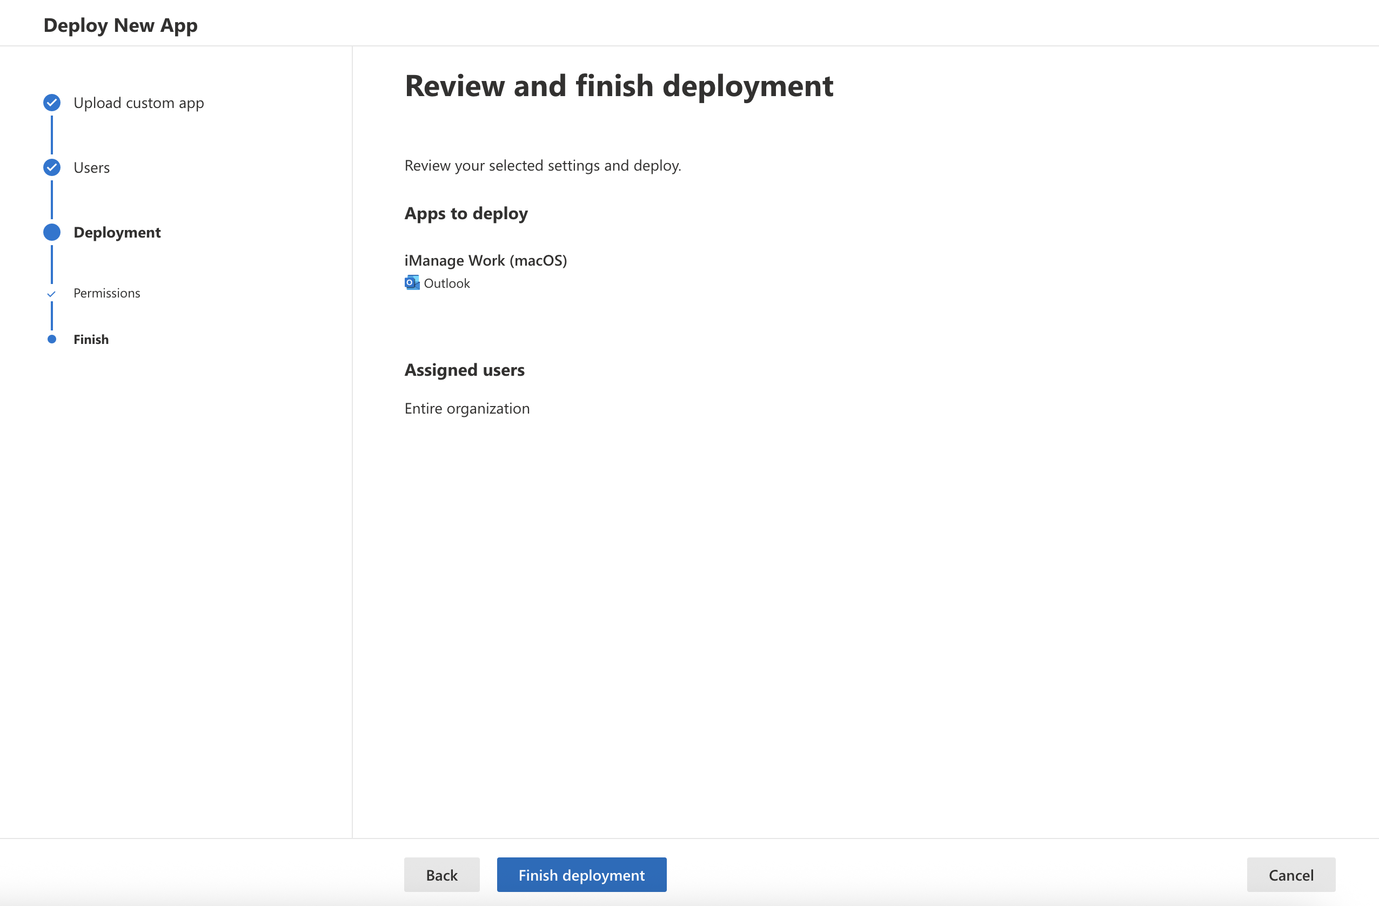Click the Finish deployment button

tap(581, 875)
